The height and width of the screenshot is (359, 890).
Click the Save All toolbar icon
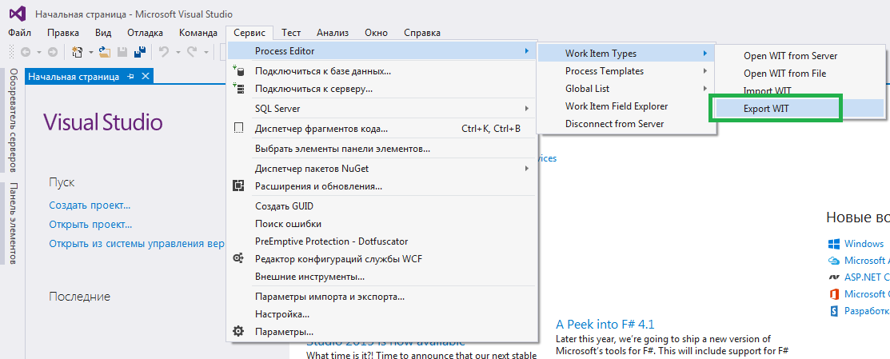139,52
